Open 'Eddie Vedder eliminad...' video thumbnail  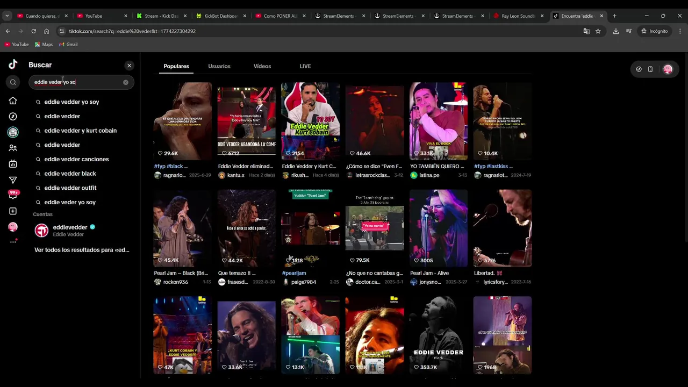click(246, 121)
